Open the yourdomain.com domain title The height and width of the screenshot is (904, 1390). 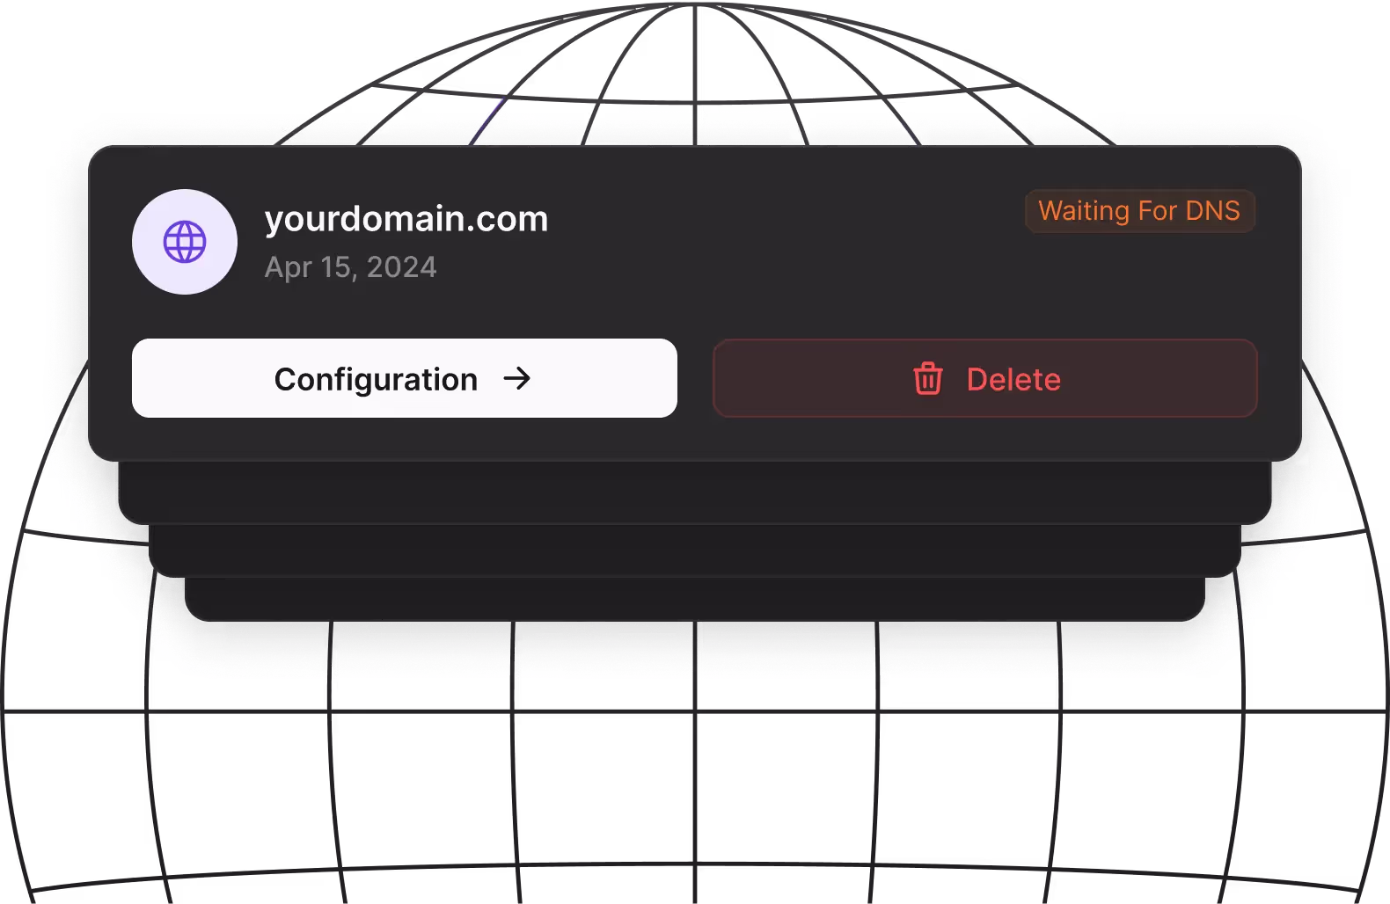[x=406, y=218]
